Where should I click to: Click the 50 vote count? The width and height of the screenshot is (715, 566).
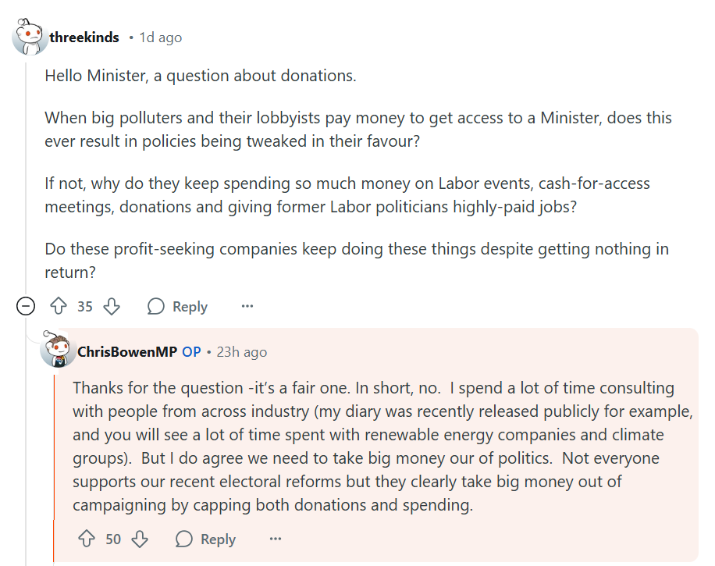click(113, 539)
